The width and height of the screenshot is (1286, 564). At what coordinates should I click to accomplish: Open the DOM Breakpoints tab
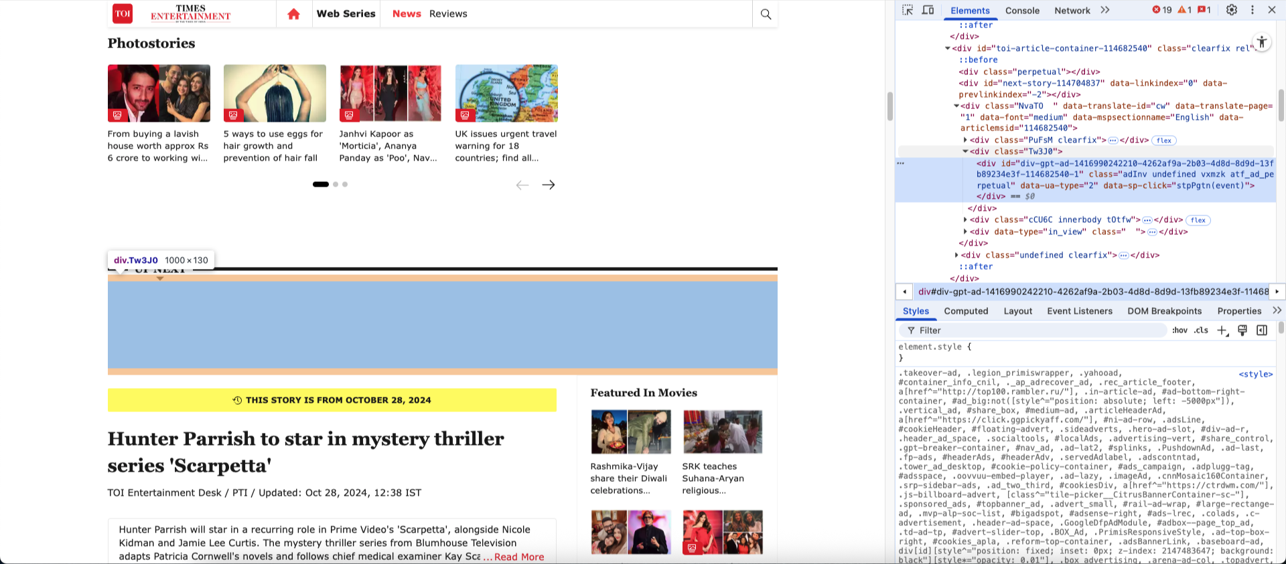click(1164, 311)
